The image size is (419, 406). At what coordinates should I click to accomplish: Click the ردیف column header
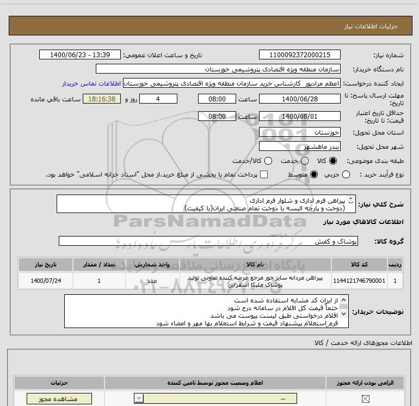(x=395, y=264)
